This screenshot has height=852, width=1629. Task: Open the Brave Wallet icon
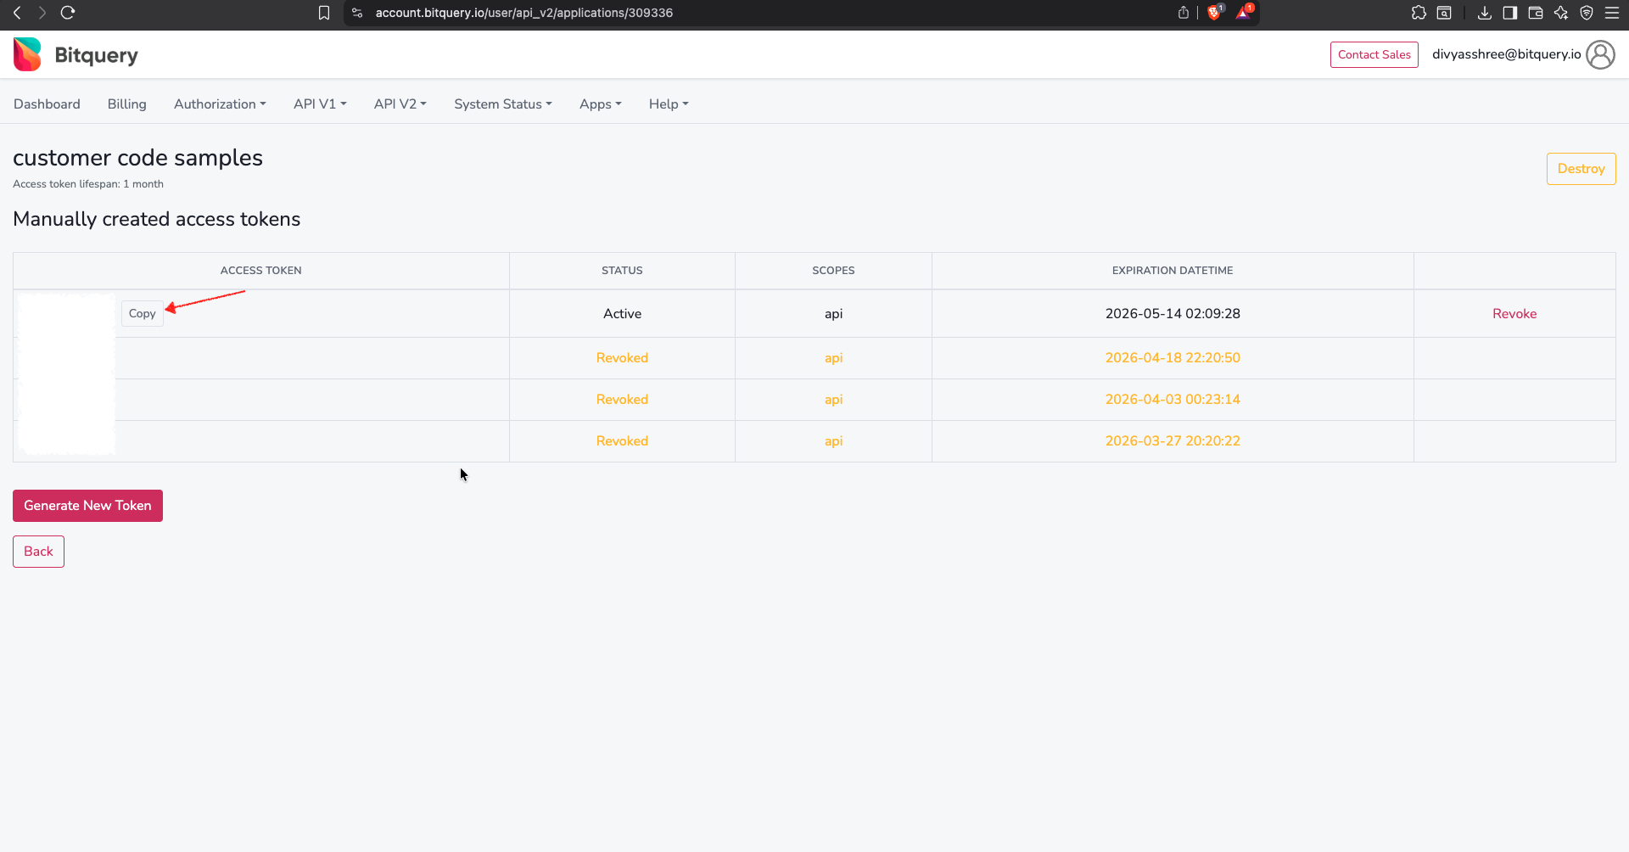coord(1536,13)
